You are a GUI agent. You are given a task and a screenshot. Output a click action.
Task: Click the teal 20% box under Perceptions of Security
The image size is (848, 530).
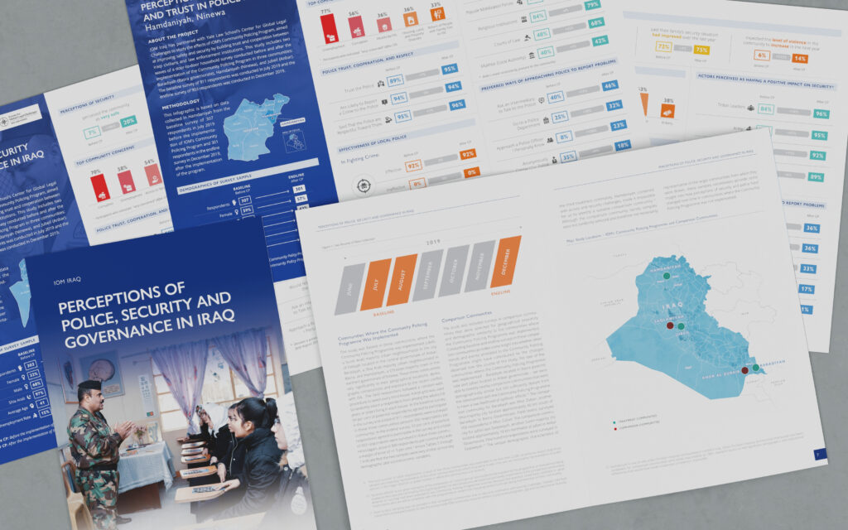coord(128,122)
